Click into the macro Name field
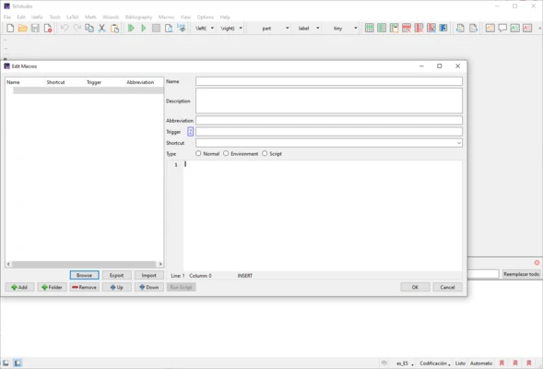Viewport: 543px width, 369px height. pyautogui.click(x=328, y=81)
